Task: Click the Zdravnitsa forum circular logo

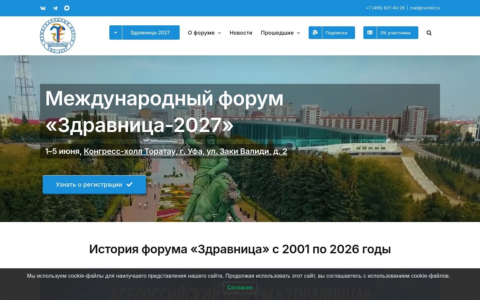Action: [x=58, y=36]
